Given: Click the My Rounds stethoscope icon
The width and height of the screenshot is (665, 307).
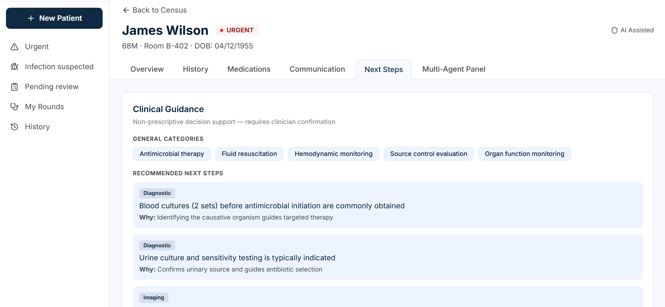Looking at the screenshot, I should [x=14, y=107].
